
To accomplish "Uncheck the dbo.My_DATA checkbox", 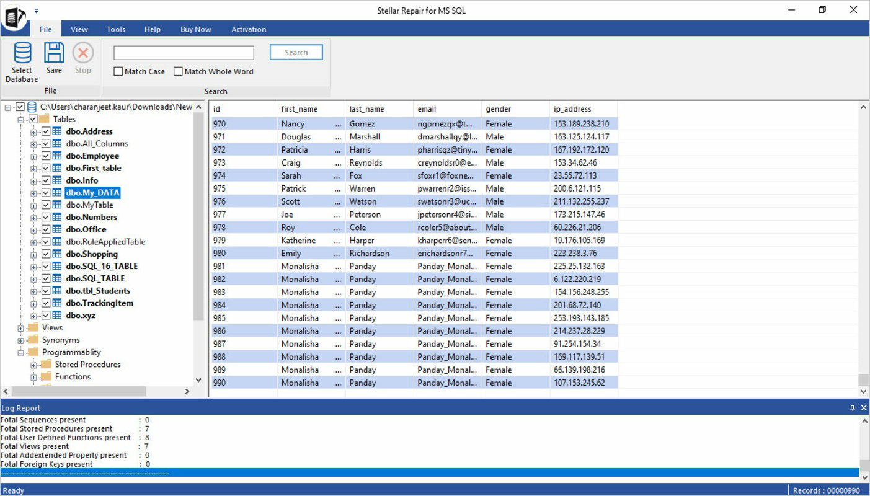I will [x=46, y=193].
